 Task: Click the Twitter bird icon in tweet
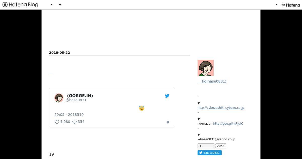coord(167,96)
